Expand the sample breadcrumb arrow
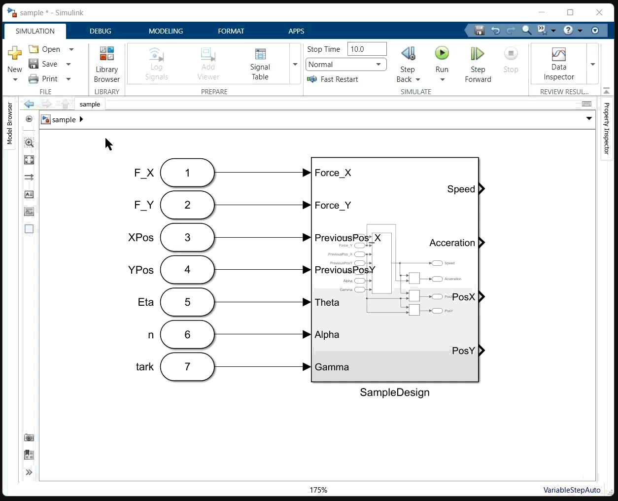The image size is (618, 501). [x=81, y=119]
